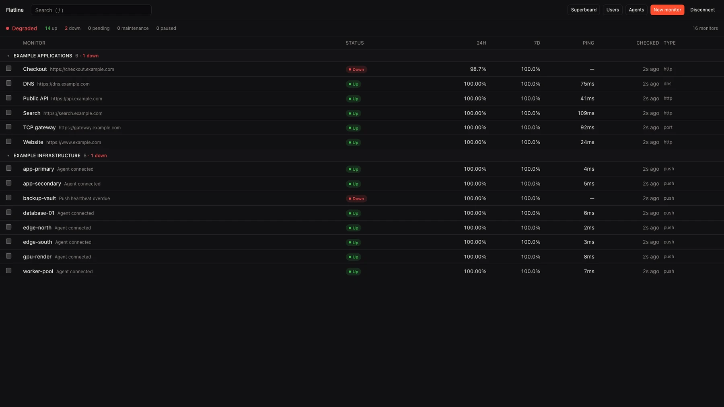Image resolution: width=724 pixels, height=407 pixels.
Task: Click the Down badge on backup-vault row
Action: click(x=356, y=198)
